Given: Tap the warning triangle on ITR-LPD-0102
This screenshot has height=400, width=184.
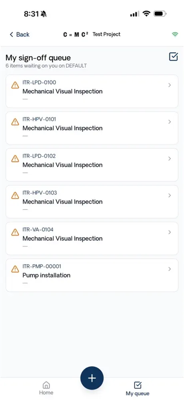Looking at the screenshot, I should [x=15, y=158].
